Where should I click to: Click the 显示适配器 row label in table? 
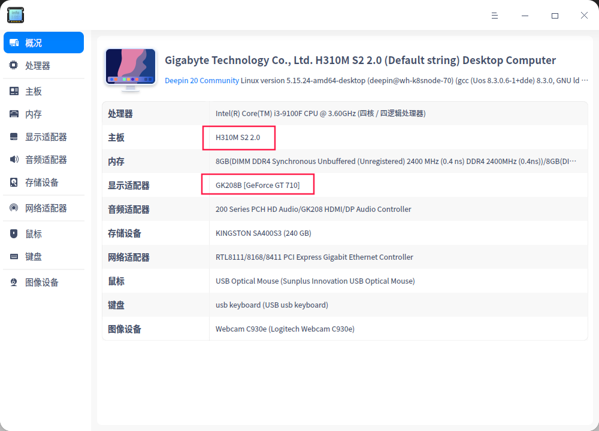click(x=129, y=185)
